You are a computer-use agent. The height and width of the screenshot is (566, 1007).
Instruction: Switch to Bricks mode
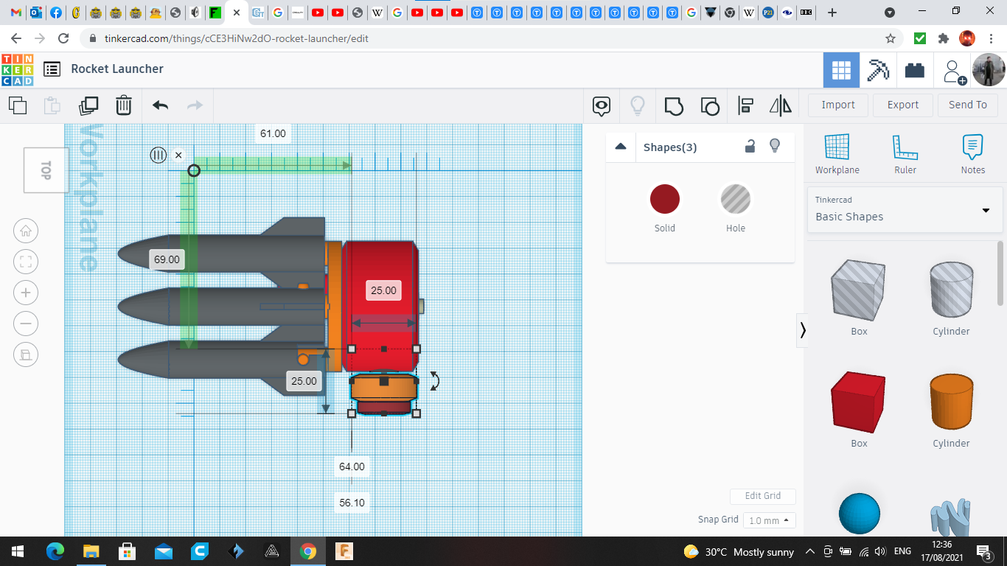tap(915, 70)
